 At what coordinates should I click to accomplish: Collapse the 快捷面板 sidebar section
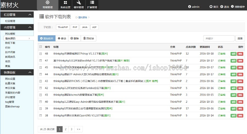click(30, 72)
